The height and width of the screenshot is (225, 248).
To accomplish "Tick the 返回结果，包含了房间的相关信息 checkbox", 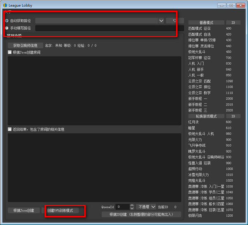I will (10, 129).
